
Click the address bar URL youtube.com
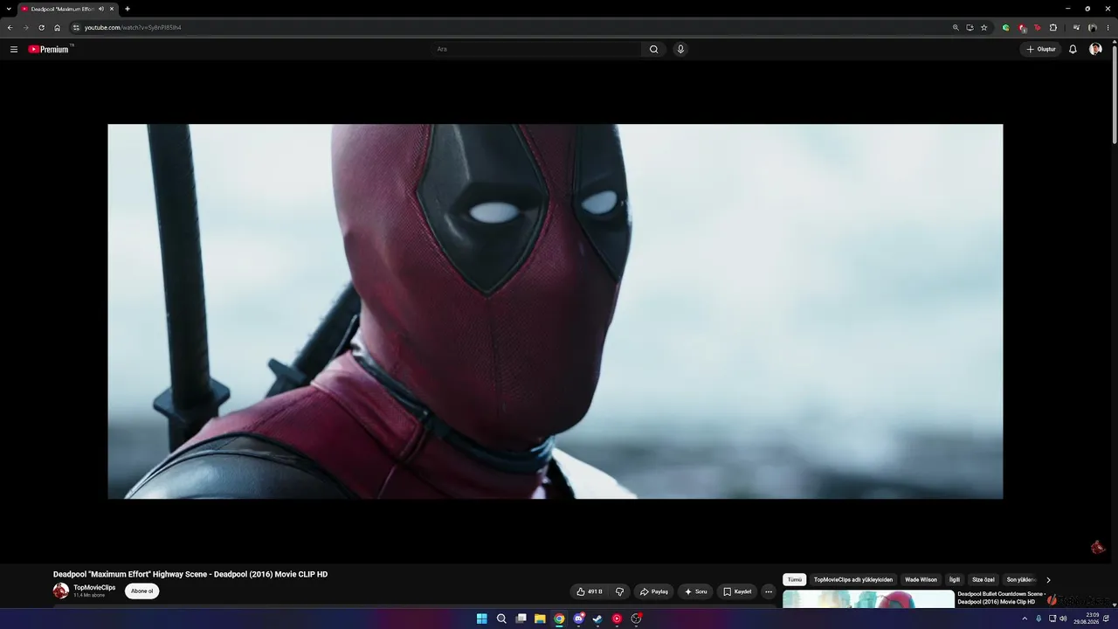pos(133,27)
